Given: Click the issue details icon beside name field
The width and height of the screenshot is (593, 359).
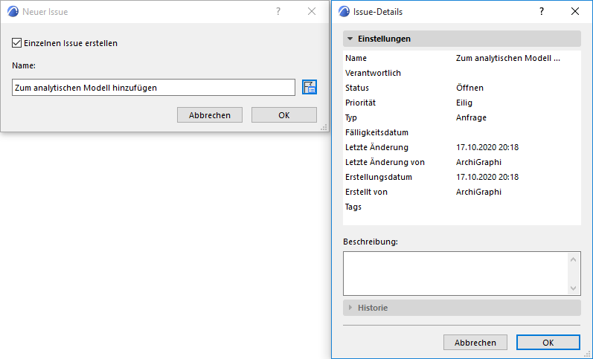Looking at the screenshot, I should point(310,88).
